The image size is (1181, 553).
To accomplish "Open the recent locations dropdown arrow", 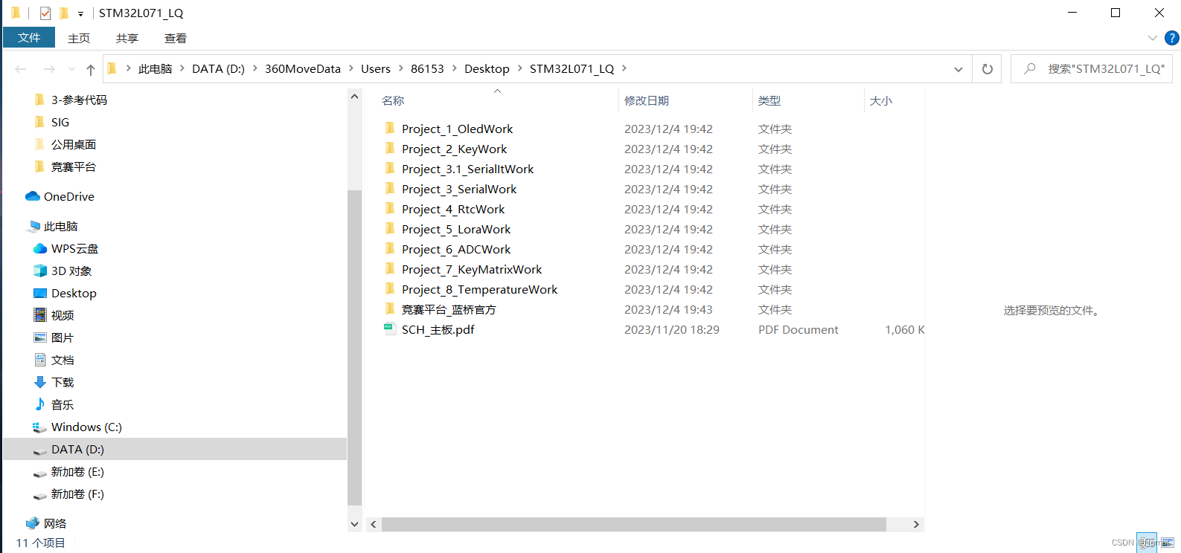I will [71, 69].
